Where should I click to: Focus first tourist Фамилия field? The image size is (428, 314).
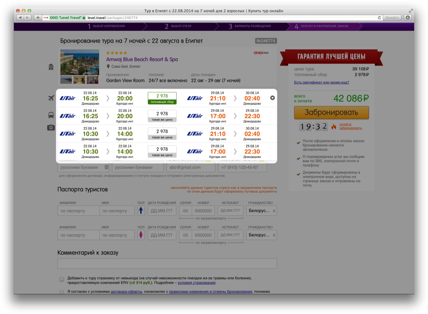coord(78,211)
